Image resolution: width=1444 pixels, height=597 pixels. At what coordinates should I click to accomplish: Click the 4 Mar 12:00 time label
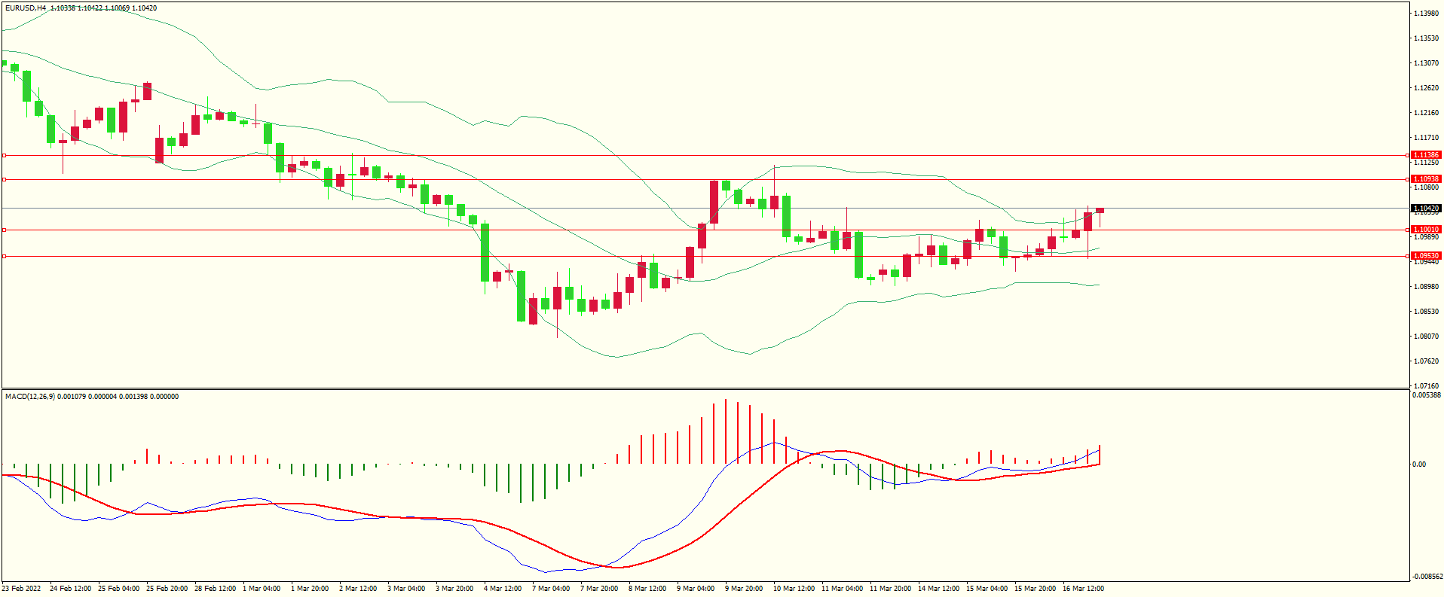click(x=503, y=589)
